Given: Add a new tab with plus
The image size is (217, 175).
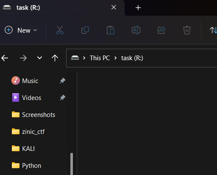Looking at the screenshot, I should point(138,8).
